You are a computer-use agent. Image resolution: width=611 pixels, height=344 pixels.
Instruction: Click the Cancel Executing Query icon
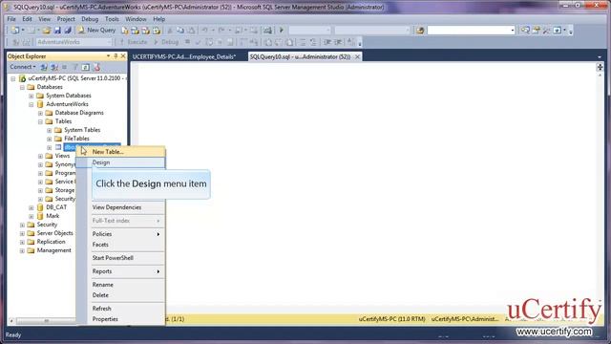pos(187,42)
